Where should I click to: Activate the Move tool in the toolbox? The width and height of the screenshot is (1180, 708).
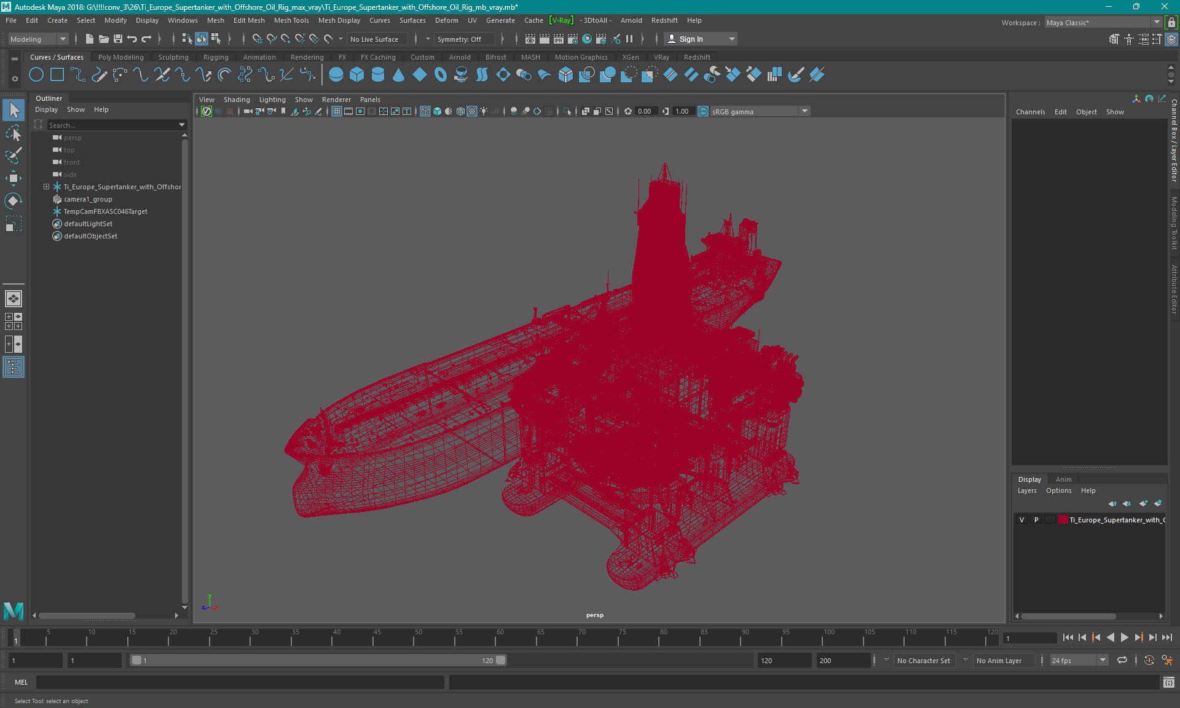pyautogui.click(x=13, y=178)
